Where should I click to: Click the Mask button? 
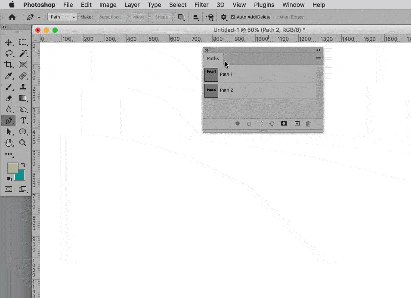tap(139, 17)
